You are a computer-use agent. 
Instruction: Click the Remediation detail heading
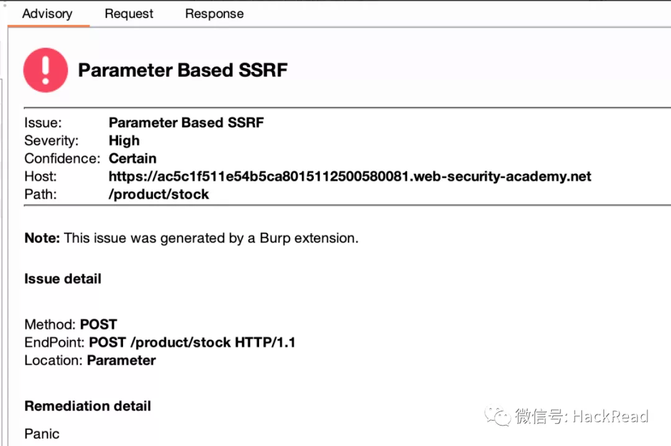[x=88, y=406]
